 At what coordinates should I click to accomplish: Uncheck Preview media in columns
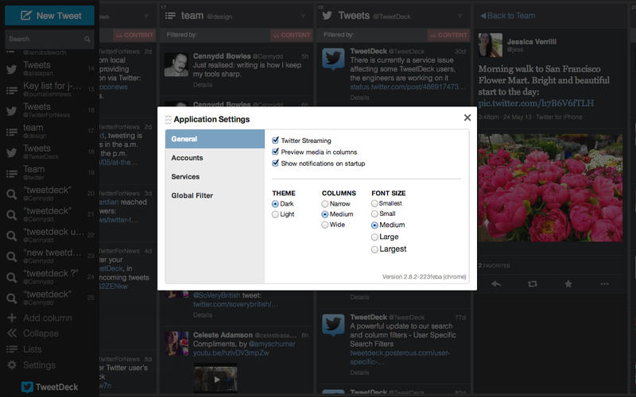[x=276, y=152]
